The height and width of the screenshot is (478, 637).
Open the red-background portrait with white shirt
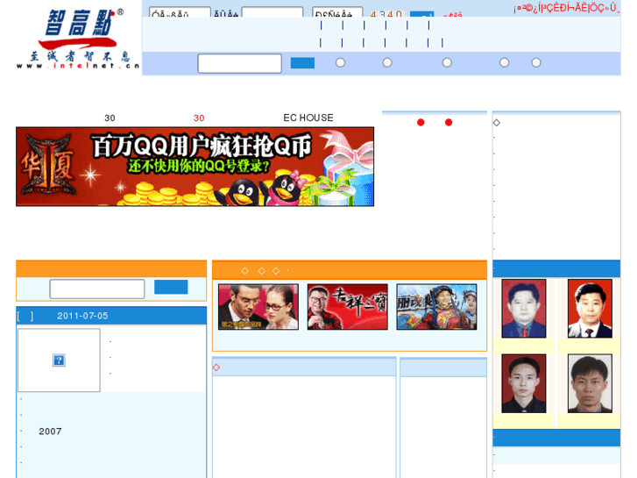pos(590,309)
